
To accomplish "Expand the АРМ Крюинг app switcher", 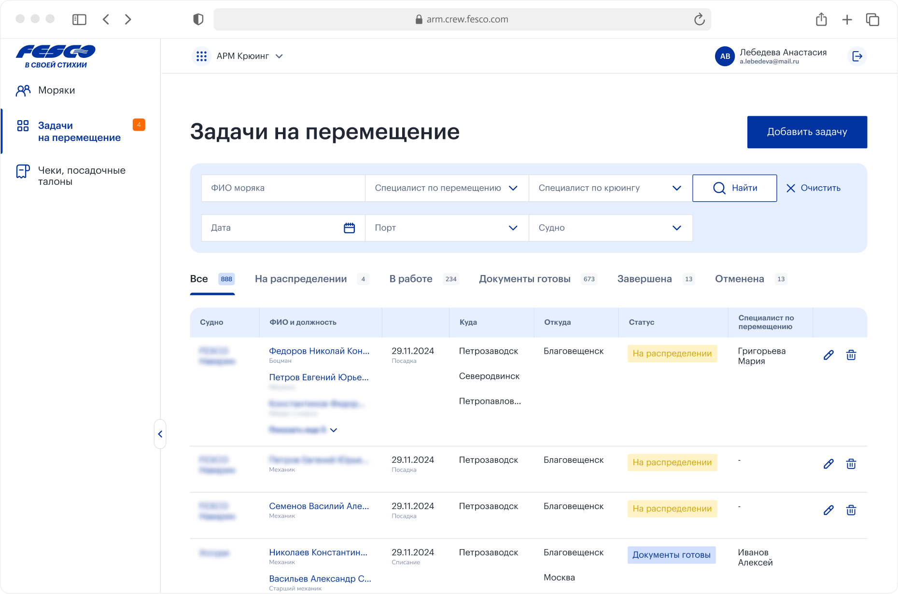I will [249, 56].
